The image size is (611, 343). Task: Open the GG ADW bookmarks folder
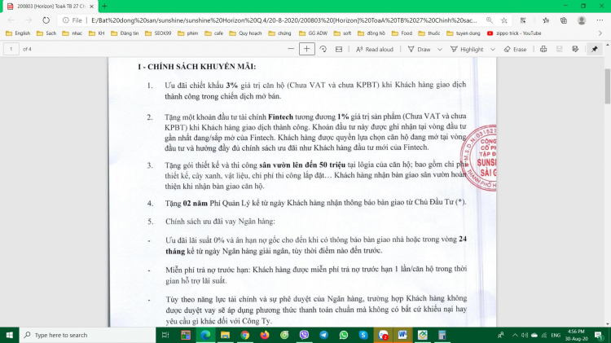tap(313, 33)
